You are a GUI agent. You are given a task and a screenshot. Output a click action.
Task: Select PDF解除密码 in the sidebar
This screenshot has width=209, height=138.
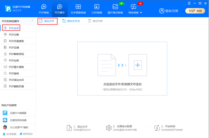(18, 54)
